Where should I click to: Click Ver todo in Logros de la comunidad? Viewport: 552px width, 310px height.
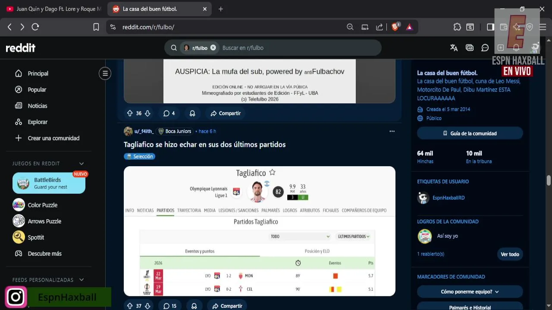[x=510, y=254]
